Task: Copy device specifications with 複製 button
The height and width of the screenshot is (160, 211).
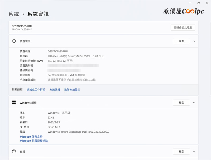Action: coord(181,41)
